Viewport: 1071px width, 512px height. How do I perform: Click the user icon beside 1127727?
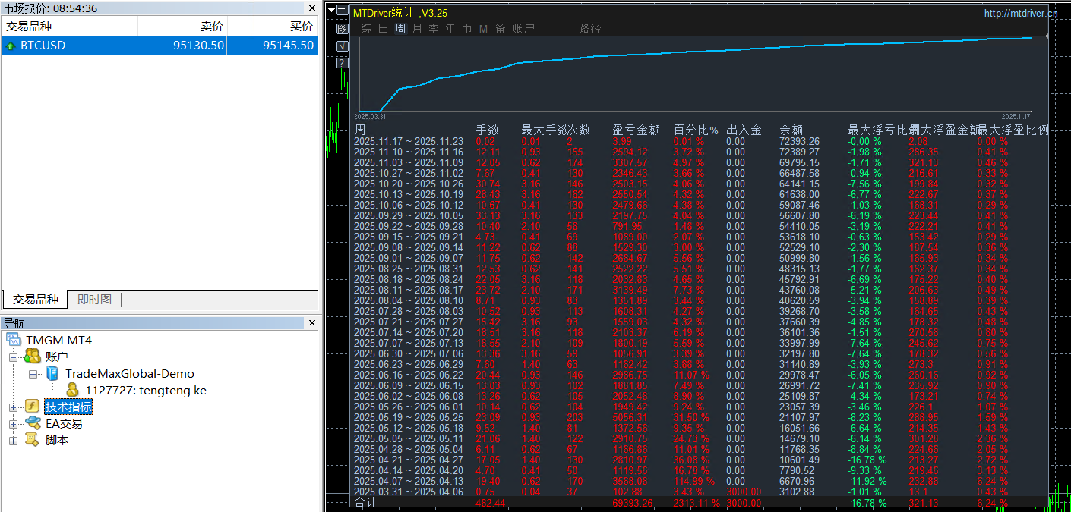click(73, 390)
